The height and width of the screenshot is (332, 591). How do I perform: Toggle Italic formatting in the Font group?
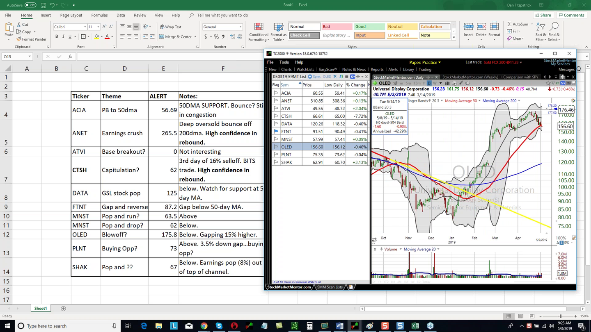63,37
